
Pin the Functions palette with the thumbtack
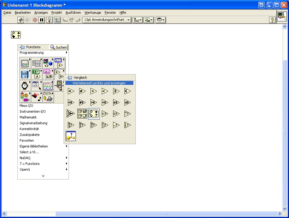[x=22, y=47]
